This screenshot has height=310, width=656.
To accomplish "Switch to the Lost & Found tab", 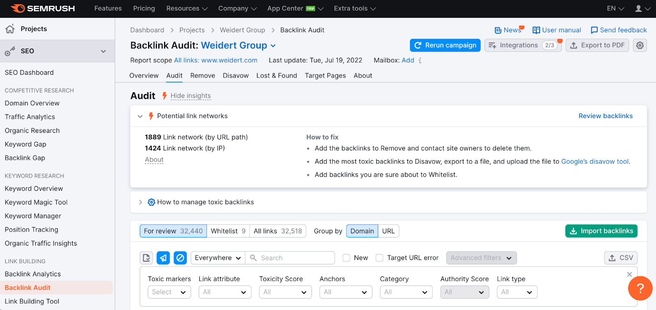I will 277,75.
